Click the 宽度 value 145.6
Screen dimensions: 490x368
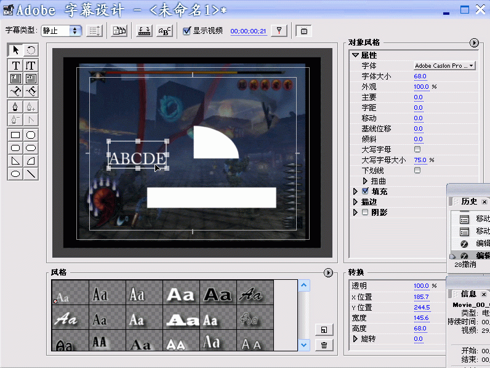click(421, 318)
